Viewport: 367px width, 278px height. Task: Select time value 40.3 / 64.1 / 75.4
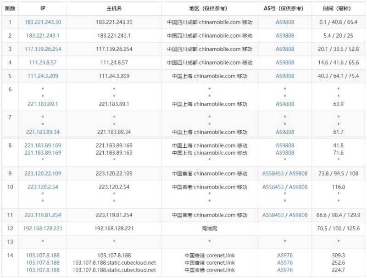338,76
